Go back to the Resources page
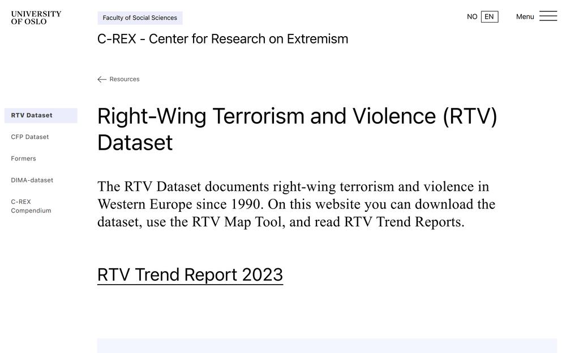 coord(124,79)
